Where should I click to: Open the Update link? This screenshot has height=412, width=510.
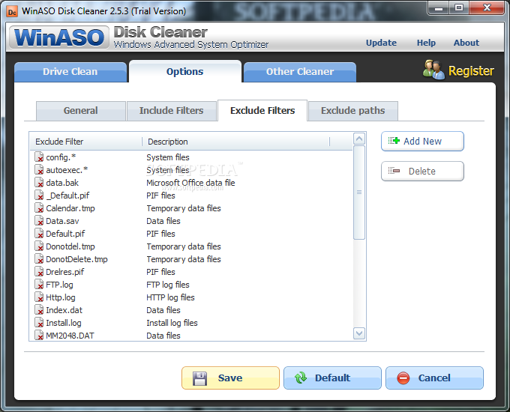pyautogui.click(x=381, y=43)
